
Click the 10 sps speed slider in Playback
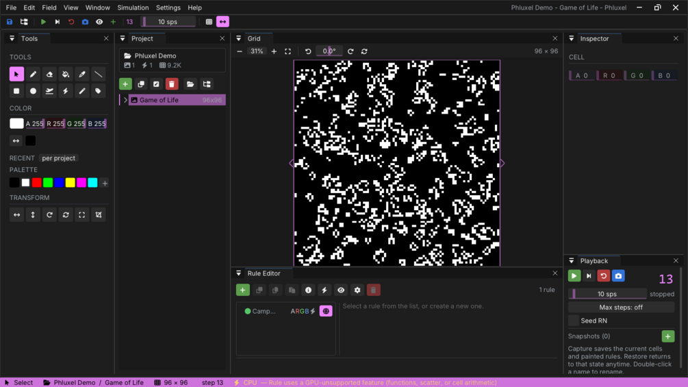click(x=607, y=294)
